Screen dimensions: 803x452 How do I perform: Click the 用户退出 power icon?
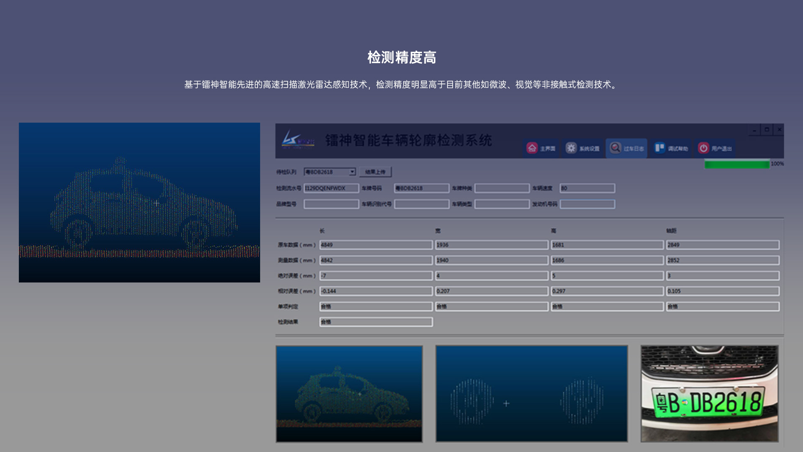click(703, 148)
